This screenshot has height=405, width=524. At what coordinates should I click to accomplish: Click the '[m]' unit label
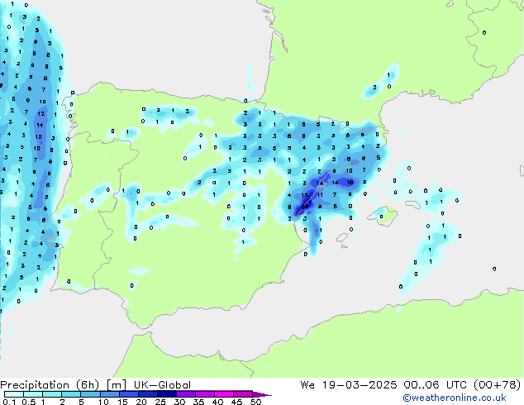tap(117, 385)
